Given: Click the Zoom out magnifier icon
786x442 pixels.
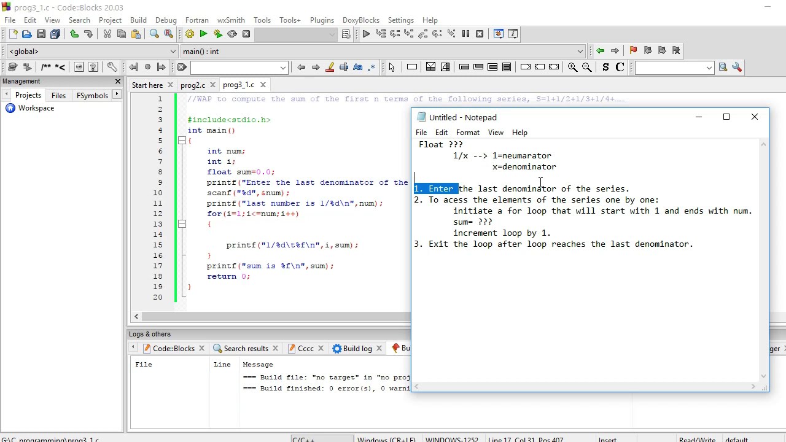Looking at the screenshot, I should click(586, 68).
